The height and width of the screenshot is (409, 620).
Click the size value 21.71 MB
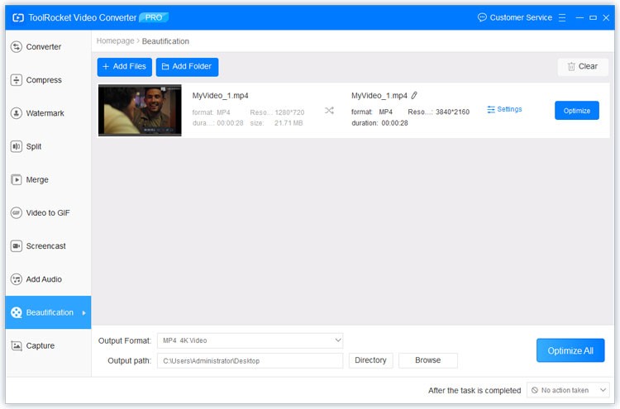(x=289, y=123)
